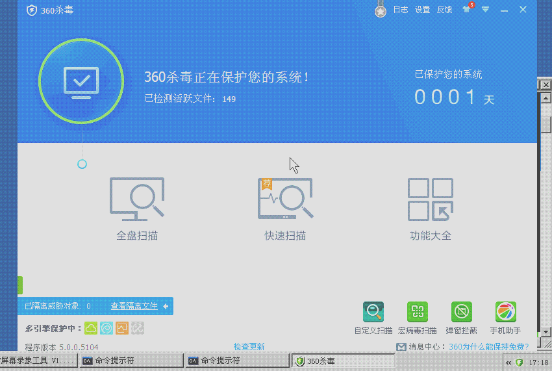
Task: Open popup blocker (弹窗拦截)
Action: click(x=461, y=318)
